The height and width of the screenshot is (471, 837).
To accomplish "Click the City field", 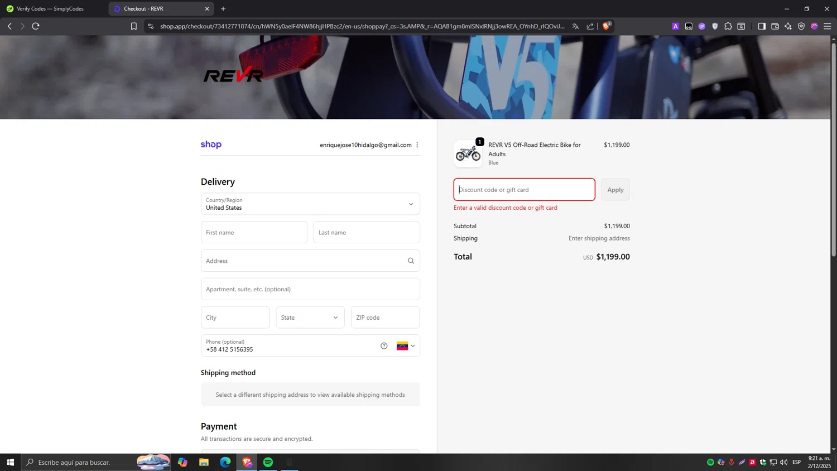I will (x=235, y=318).
